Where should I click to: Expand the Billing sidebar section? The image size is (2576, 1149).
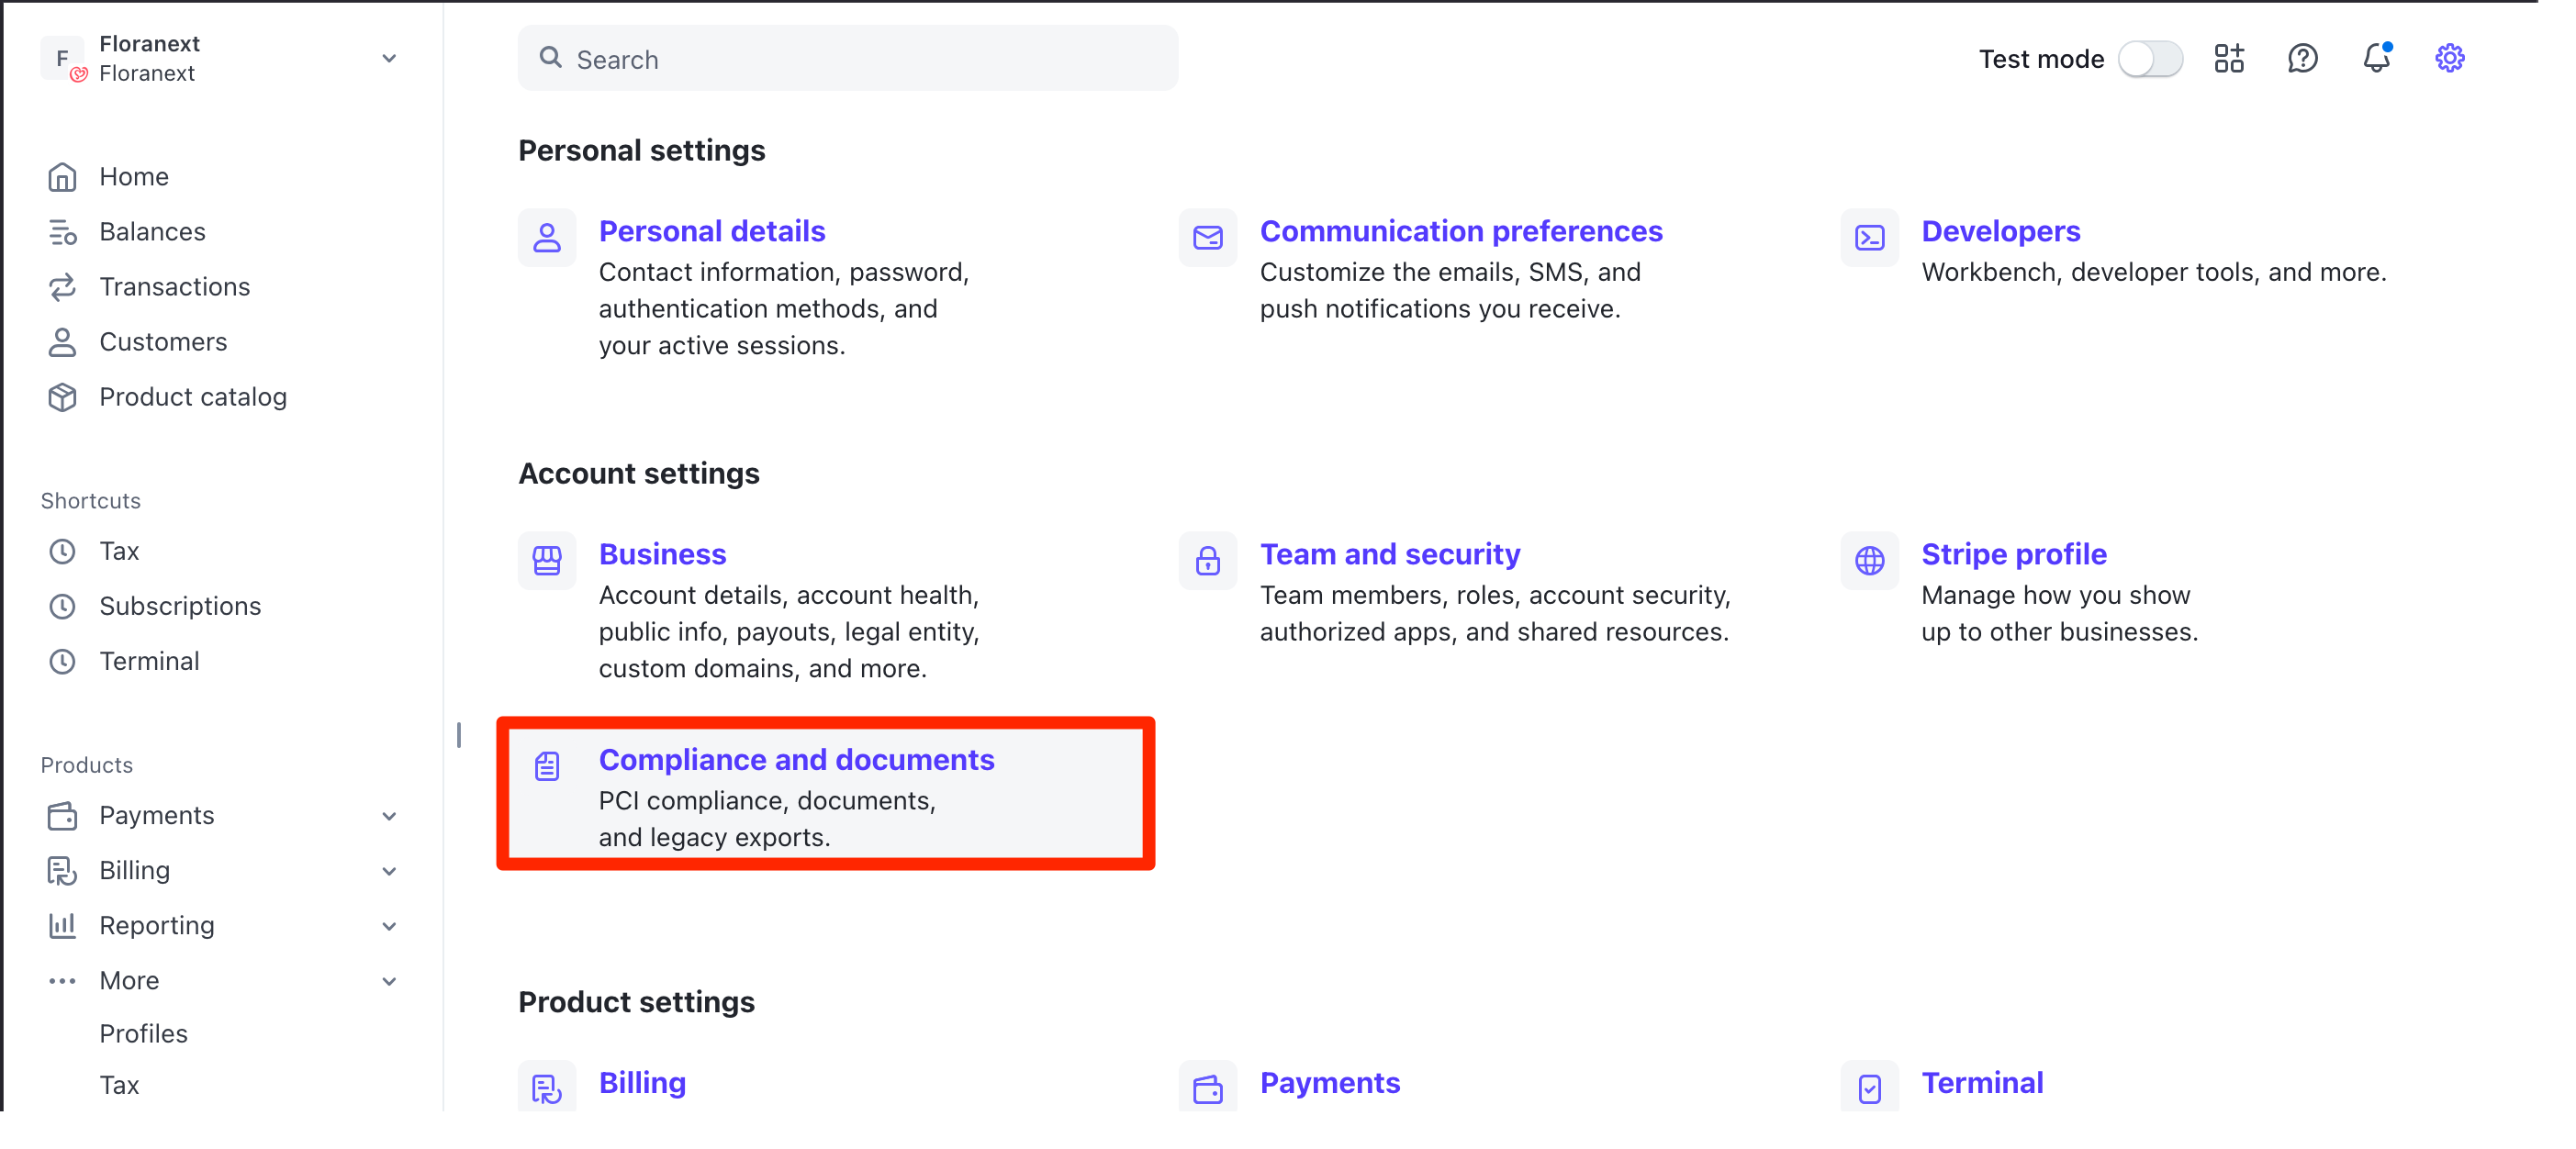coord(389,871)
